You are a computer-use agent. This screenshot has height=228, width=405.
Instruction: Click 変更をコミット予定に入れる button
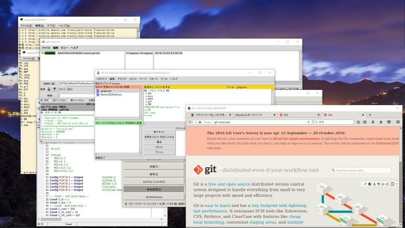pyautogui.click(x=159, y=137)
